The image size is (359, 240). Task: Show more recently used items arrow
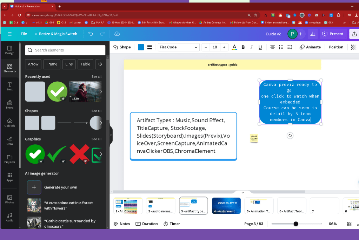click(101, 91)
